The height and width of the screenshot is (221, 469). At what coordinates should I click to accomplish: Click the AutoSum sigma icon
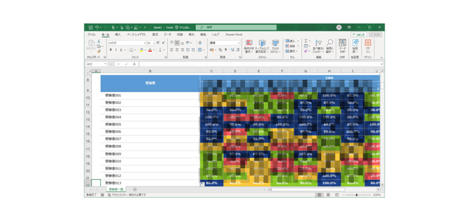[306, 41]
